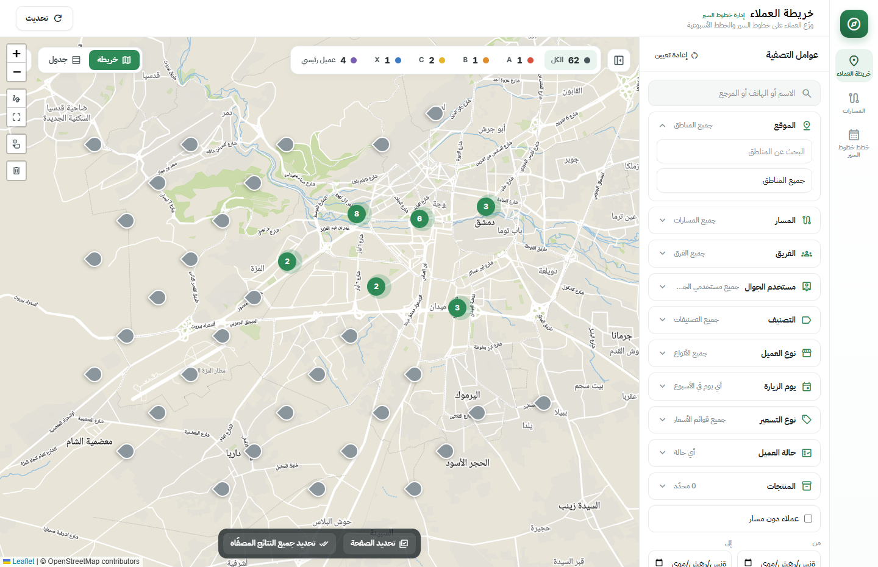Expand the الفريق filter dropdown
The width and height of the screenshot is (878, 567).
(x=734, y=254)
